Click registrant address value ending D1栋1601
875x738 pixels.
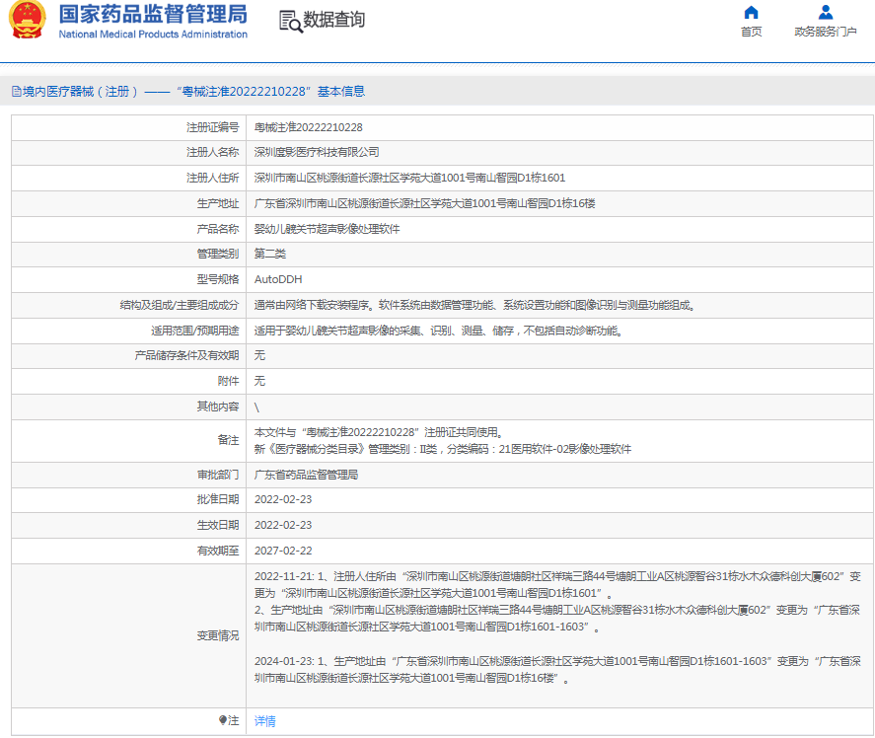pos(409,178)
